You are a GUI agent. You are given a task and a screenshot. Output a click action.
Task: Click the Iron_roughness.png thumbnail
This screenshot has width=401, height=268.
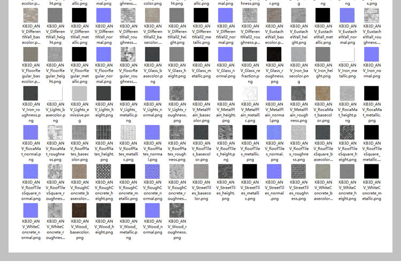pos(30,93)
